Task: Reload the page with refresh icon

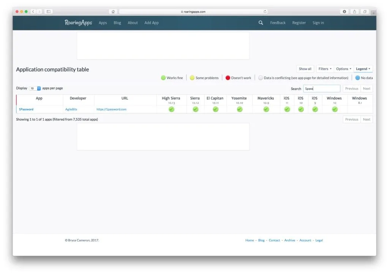Action: click(265, 12)
